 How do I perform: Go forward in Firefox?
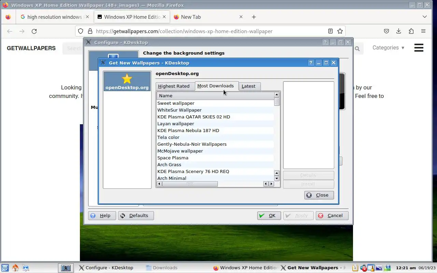point(22,31)
